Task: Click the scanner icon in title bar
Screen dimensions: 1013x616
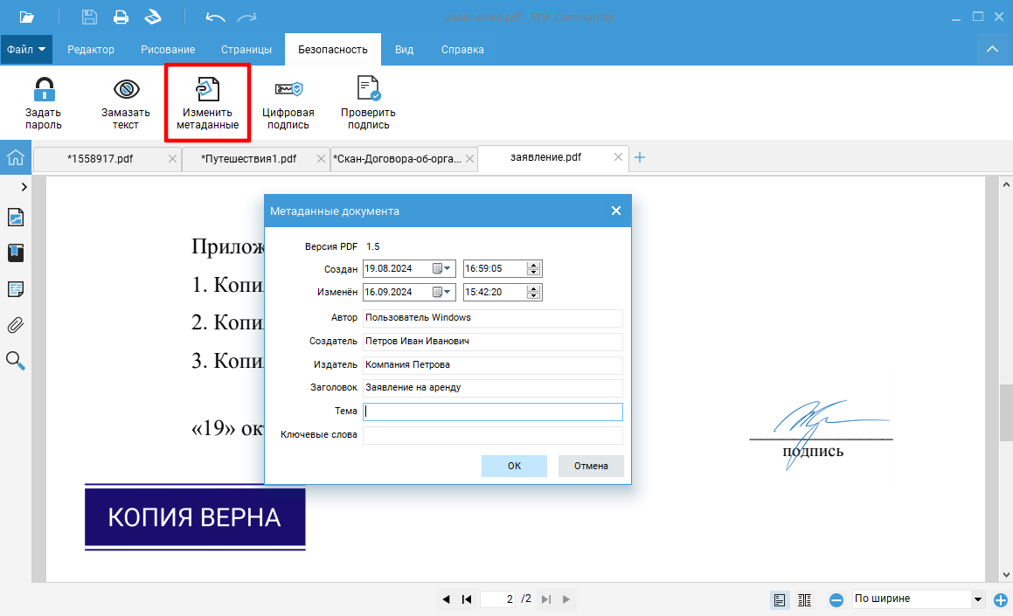Action: [153, 17]
